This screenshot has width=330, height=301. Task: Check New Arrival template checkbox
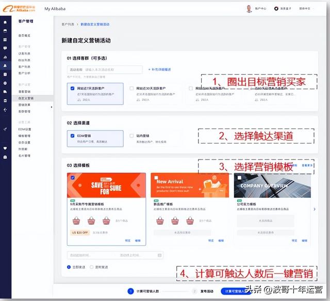(156, 178)
